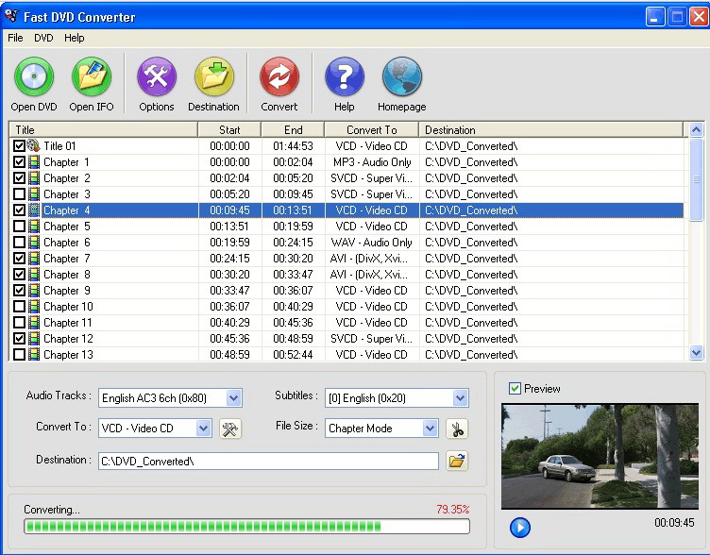The height and width of the screenshot is (555, 710).
Task: Uncheck the Chapter 12 checkbox
Action: (20, 339)
